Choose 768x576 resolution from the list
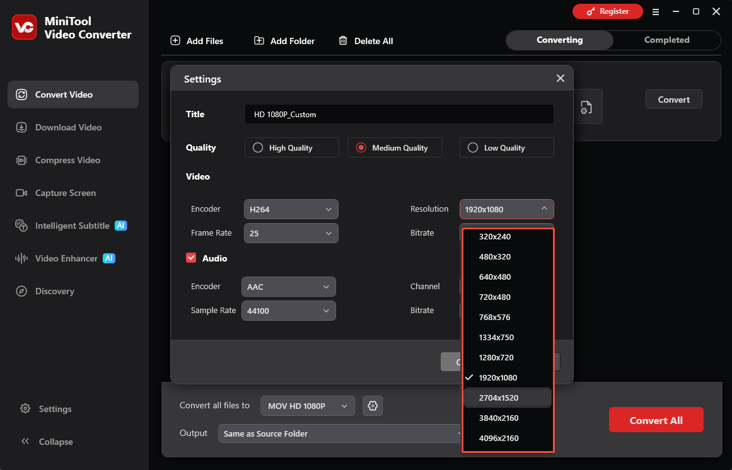The width and height of the screenshot is (732, 470). coord(508,317)
